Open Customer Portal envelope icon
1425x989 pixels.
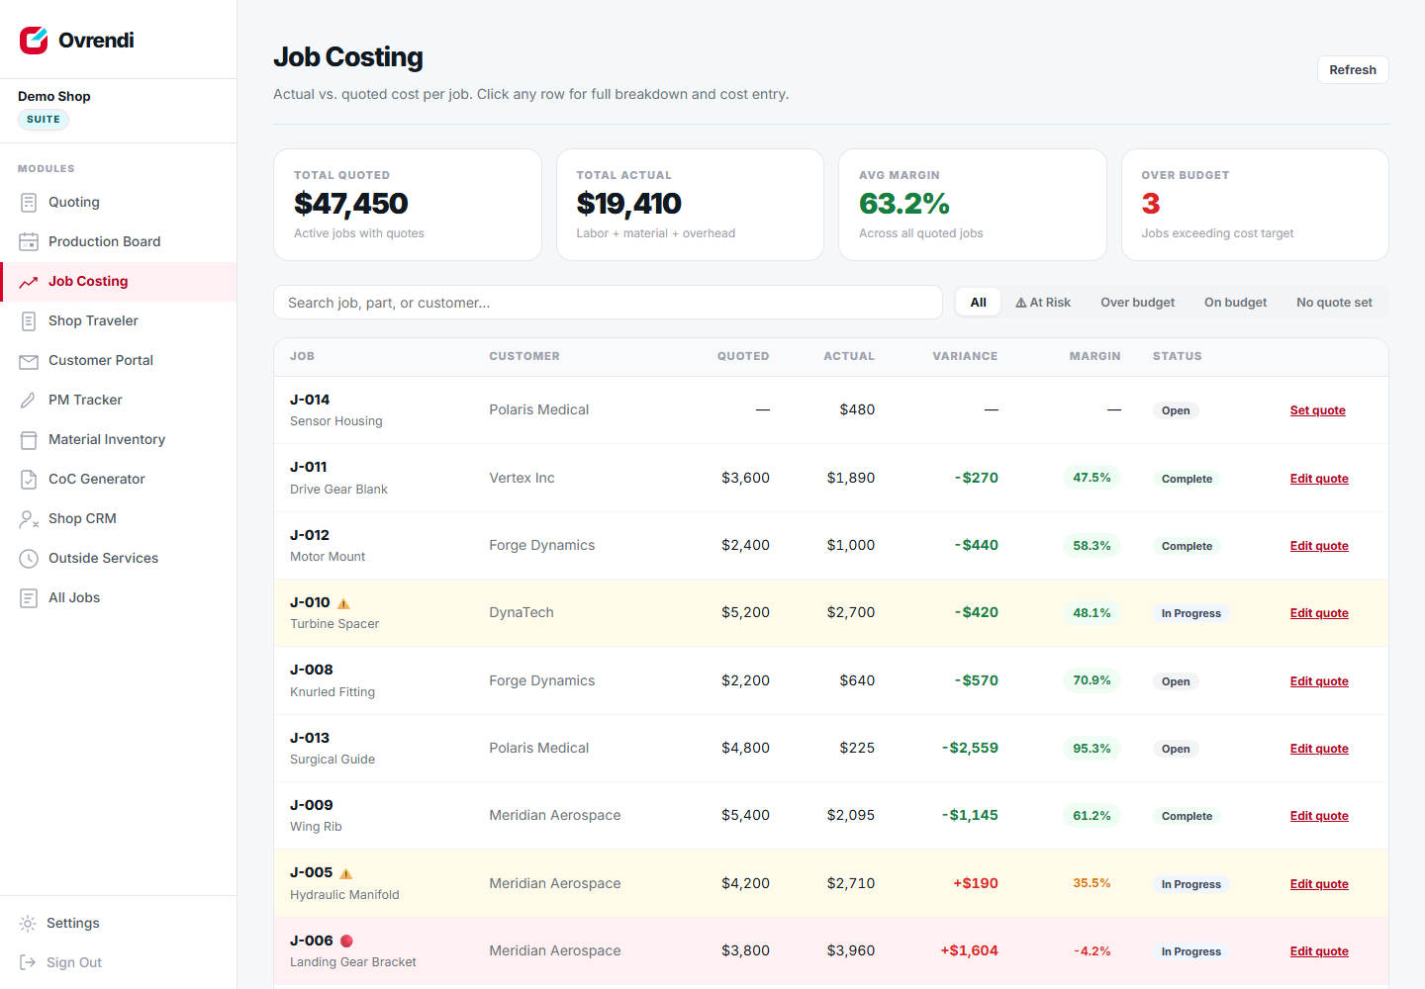point(29,361)
